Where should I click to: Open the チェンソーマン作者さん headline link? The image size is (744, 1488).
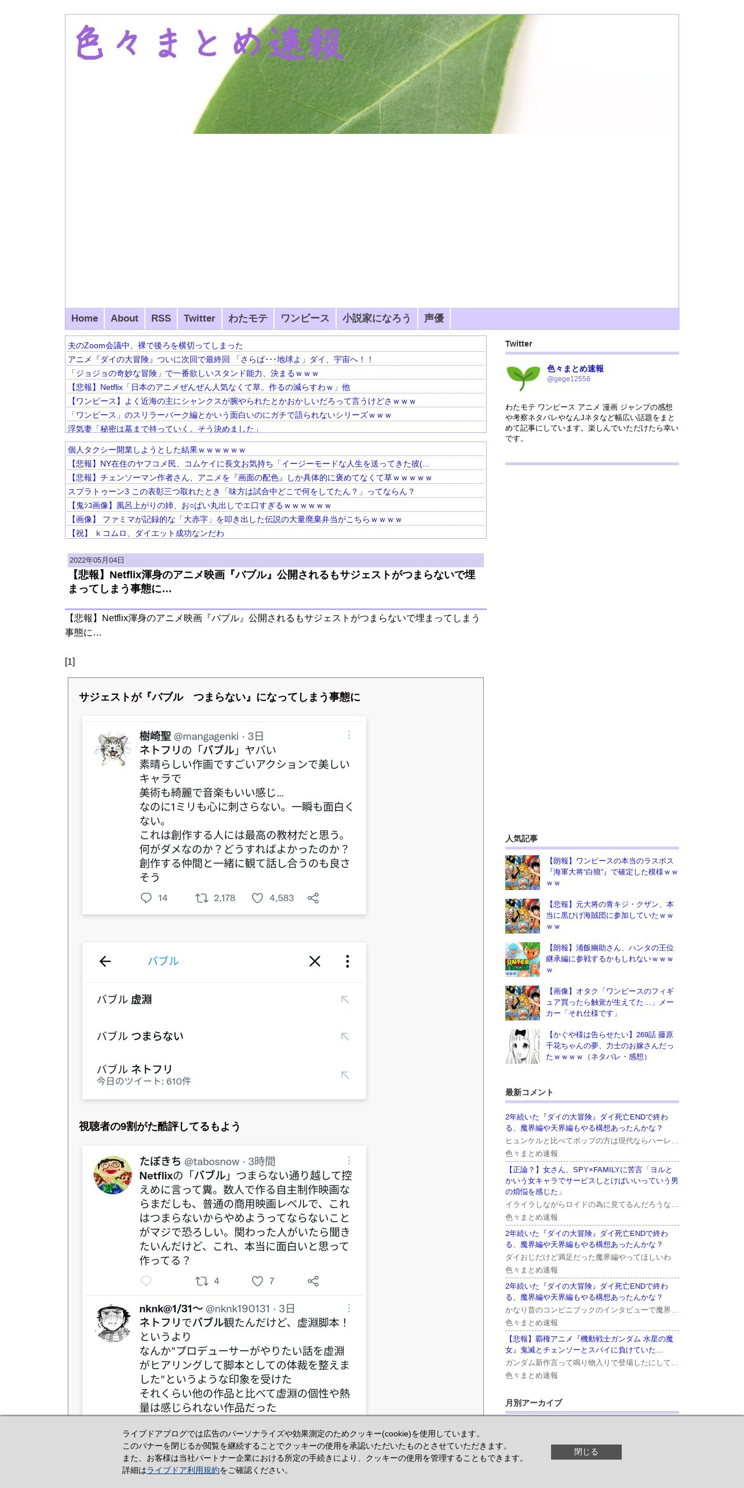(250, 477)
